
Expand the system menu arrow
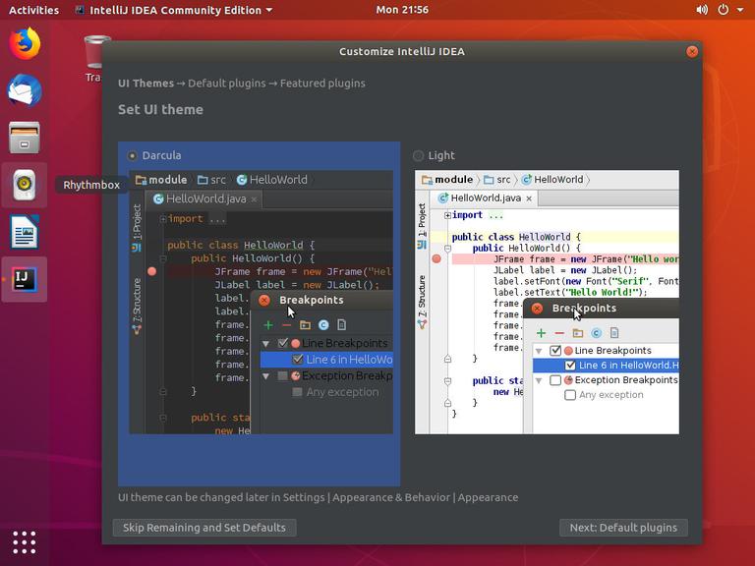(x=740, y=10)
